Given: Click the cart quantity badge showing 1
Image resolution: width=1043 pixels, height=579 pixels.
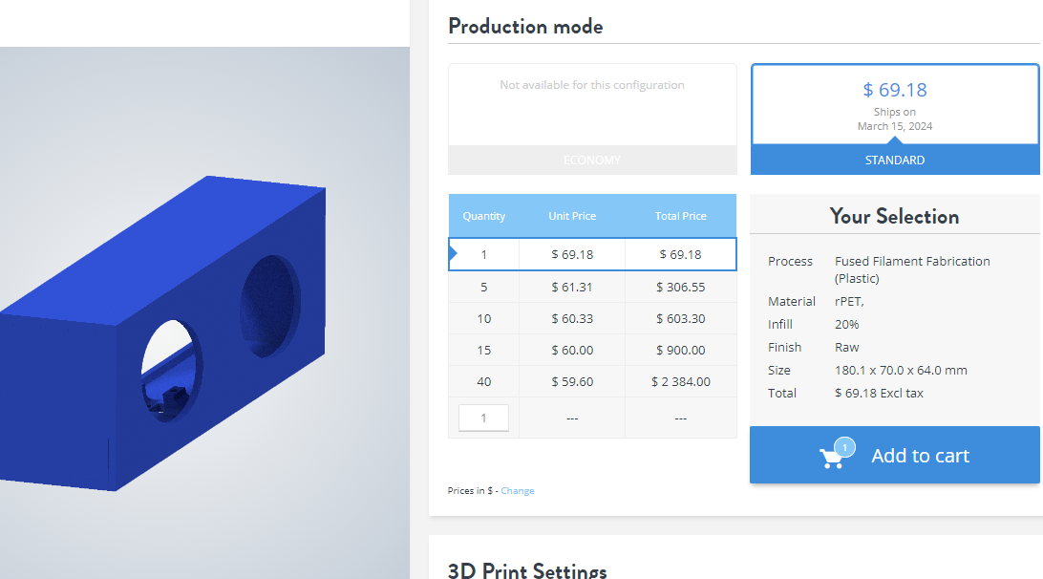Looking at the screenshot, I should coord(844,445).
